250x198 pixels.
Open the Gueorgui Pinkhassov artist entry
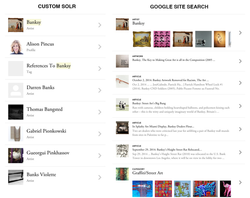coord(55,156)
